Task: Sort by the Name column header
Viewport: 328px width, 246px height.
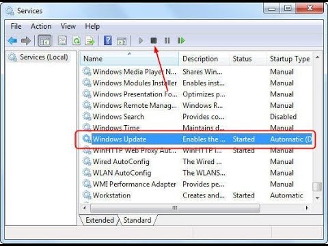Action: coord(129,59)
